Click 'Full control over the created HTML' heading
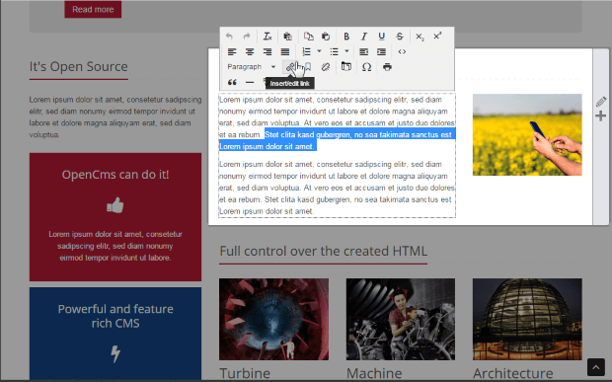The height and width of the screenshot is (382, 612). (324, 251)
